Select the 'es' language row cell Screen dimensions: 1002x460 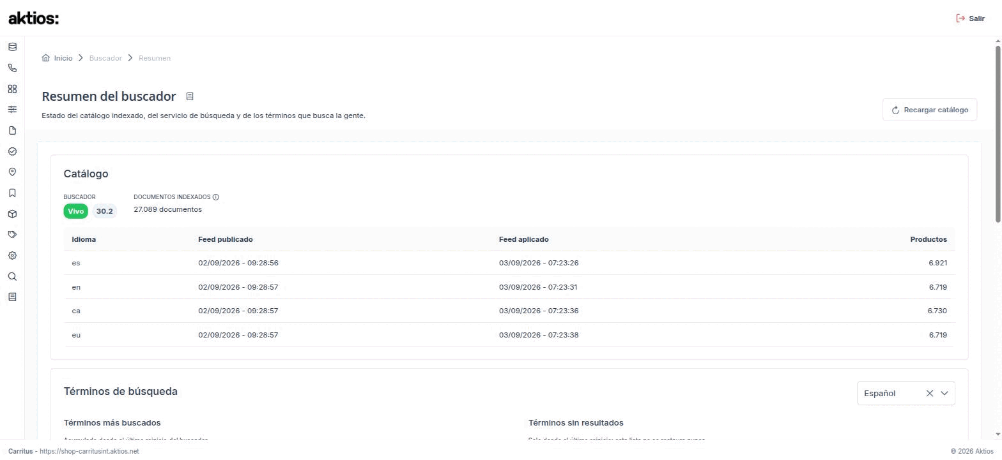pos(76,263)
